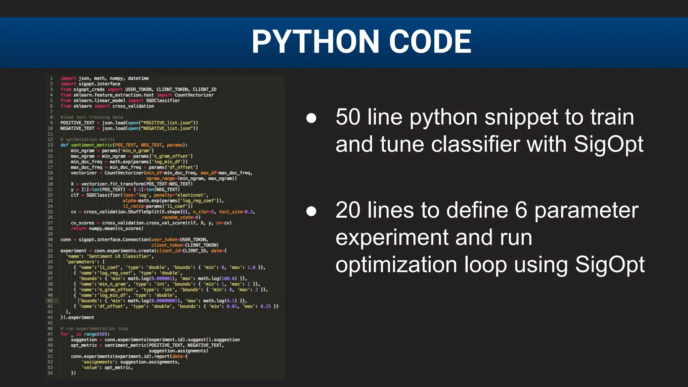Image resolution: width=688 pixels, height=387 pixels.
Task: Click text 'optimization loop using SigOpt'
Action: coord(490,265)
